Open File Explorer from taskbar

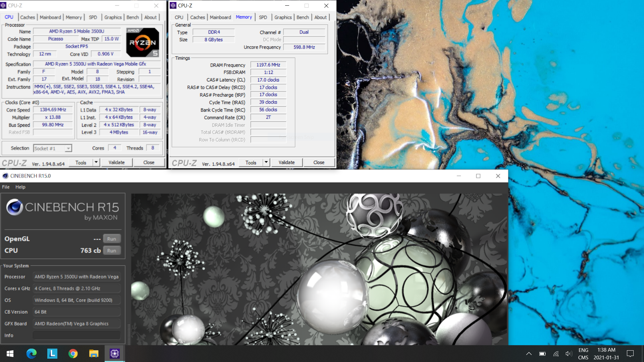(94, 354)
